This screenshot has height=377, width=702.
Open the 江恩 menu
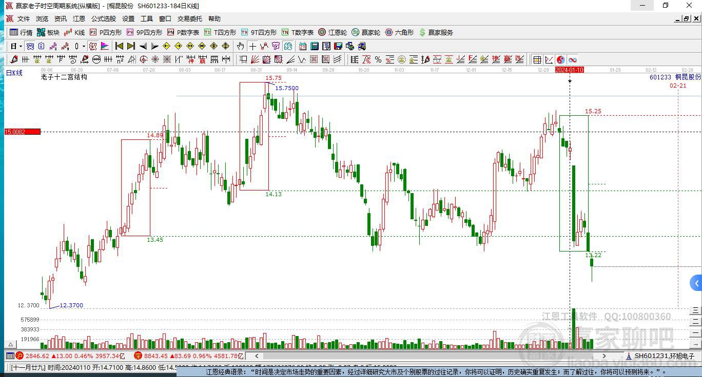tap(79, 19)
